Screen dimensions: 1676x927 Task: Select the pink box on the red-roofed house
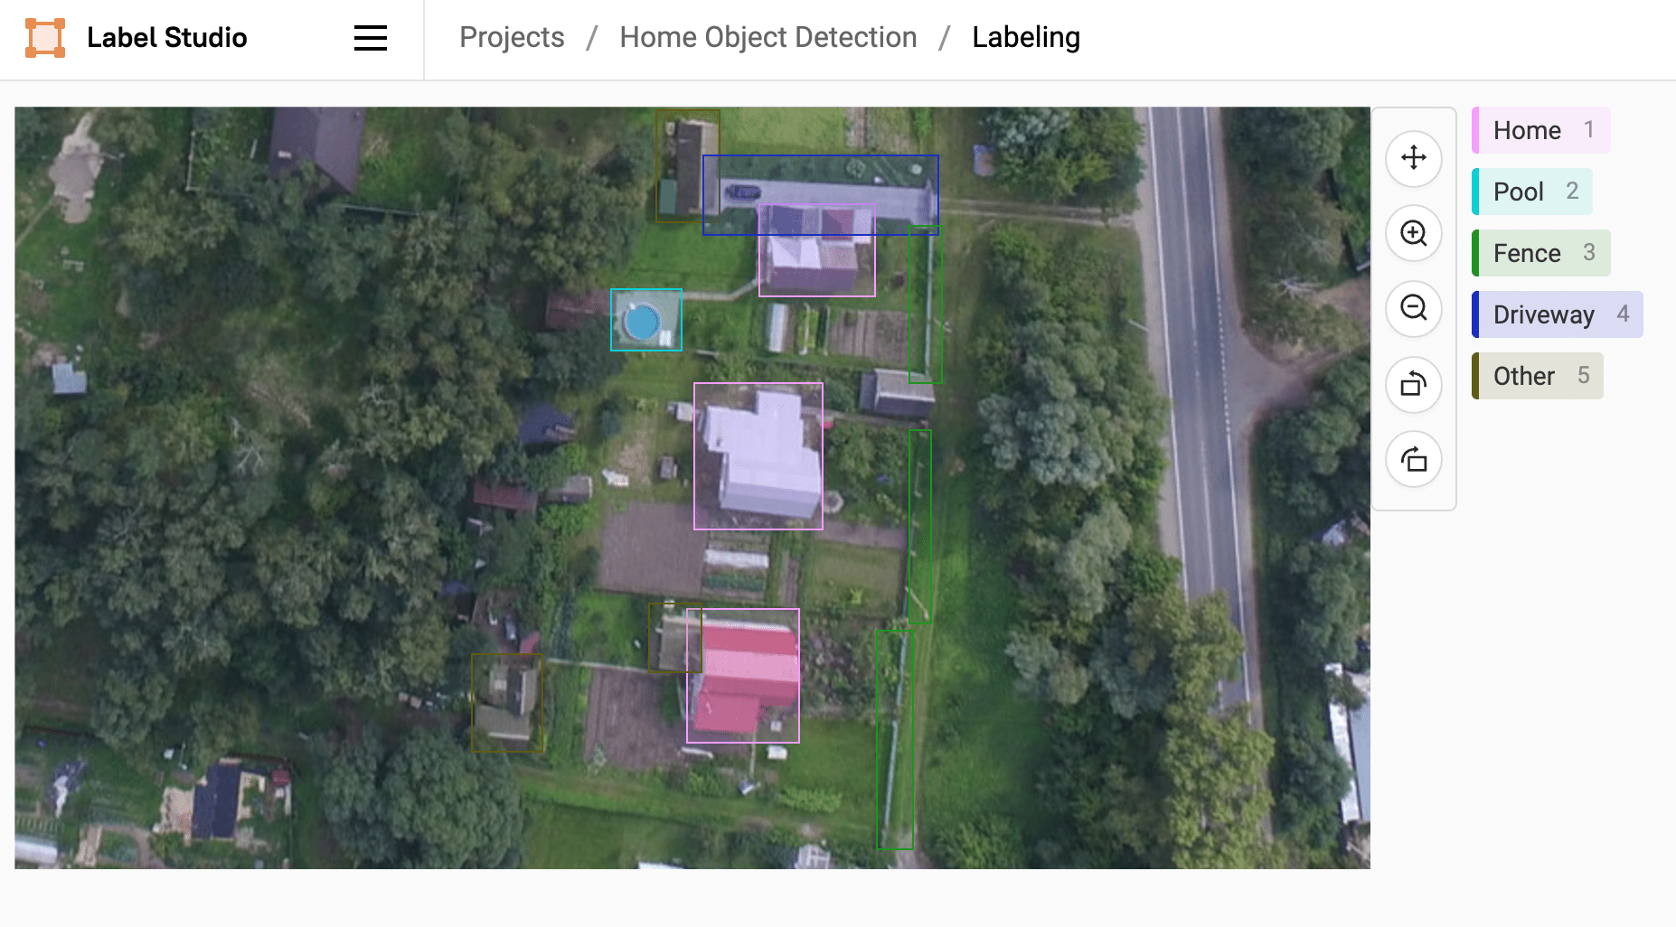click(x=744, y=676)
